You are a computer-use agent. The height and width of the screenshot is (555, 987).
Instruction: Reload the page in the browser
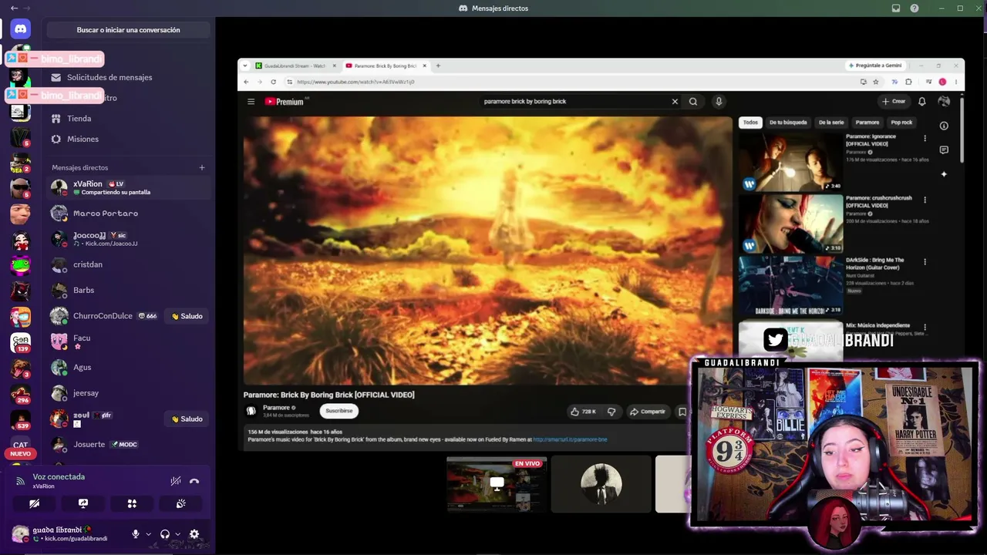(x=273, y=82)
